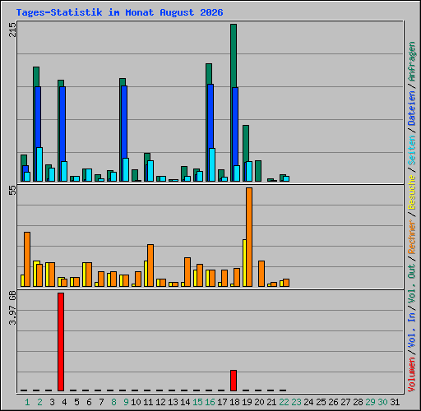This screenshot has width=421, height=411.
Task: Click day label '1' on x-axis
Action: click(27, 402)
